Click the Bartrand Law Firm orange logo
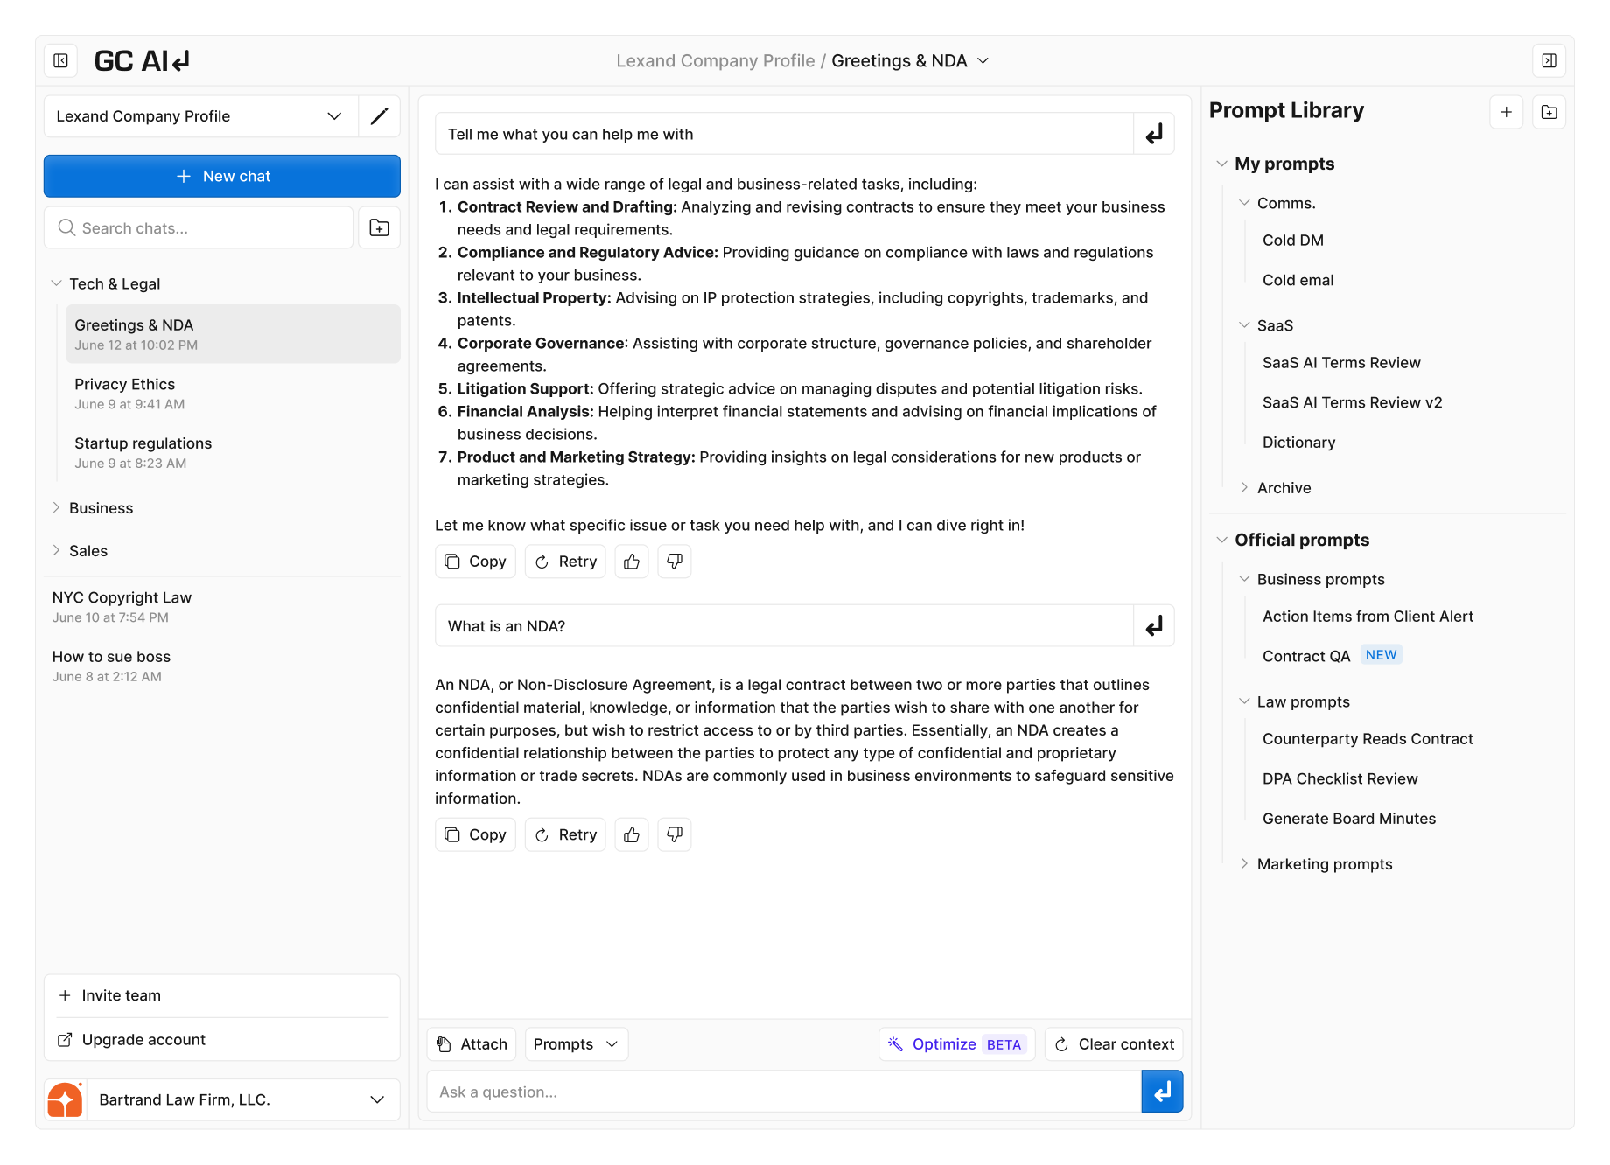The image size is (1610, 1165). click(65, 1099)
